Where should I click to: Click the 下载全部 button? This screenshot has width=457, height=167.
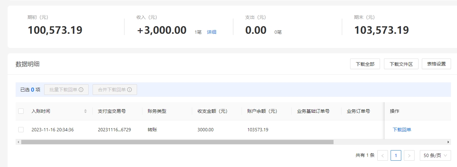click(x=365, y=64)
